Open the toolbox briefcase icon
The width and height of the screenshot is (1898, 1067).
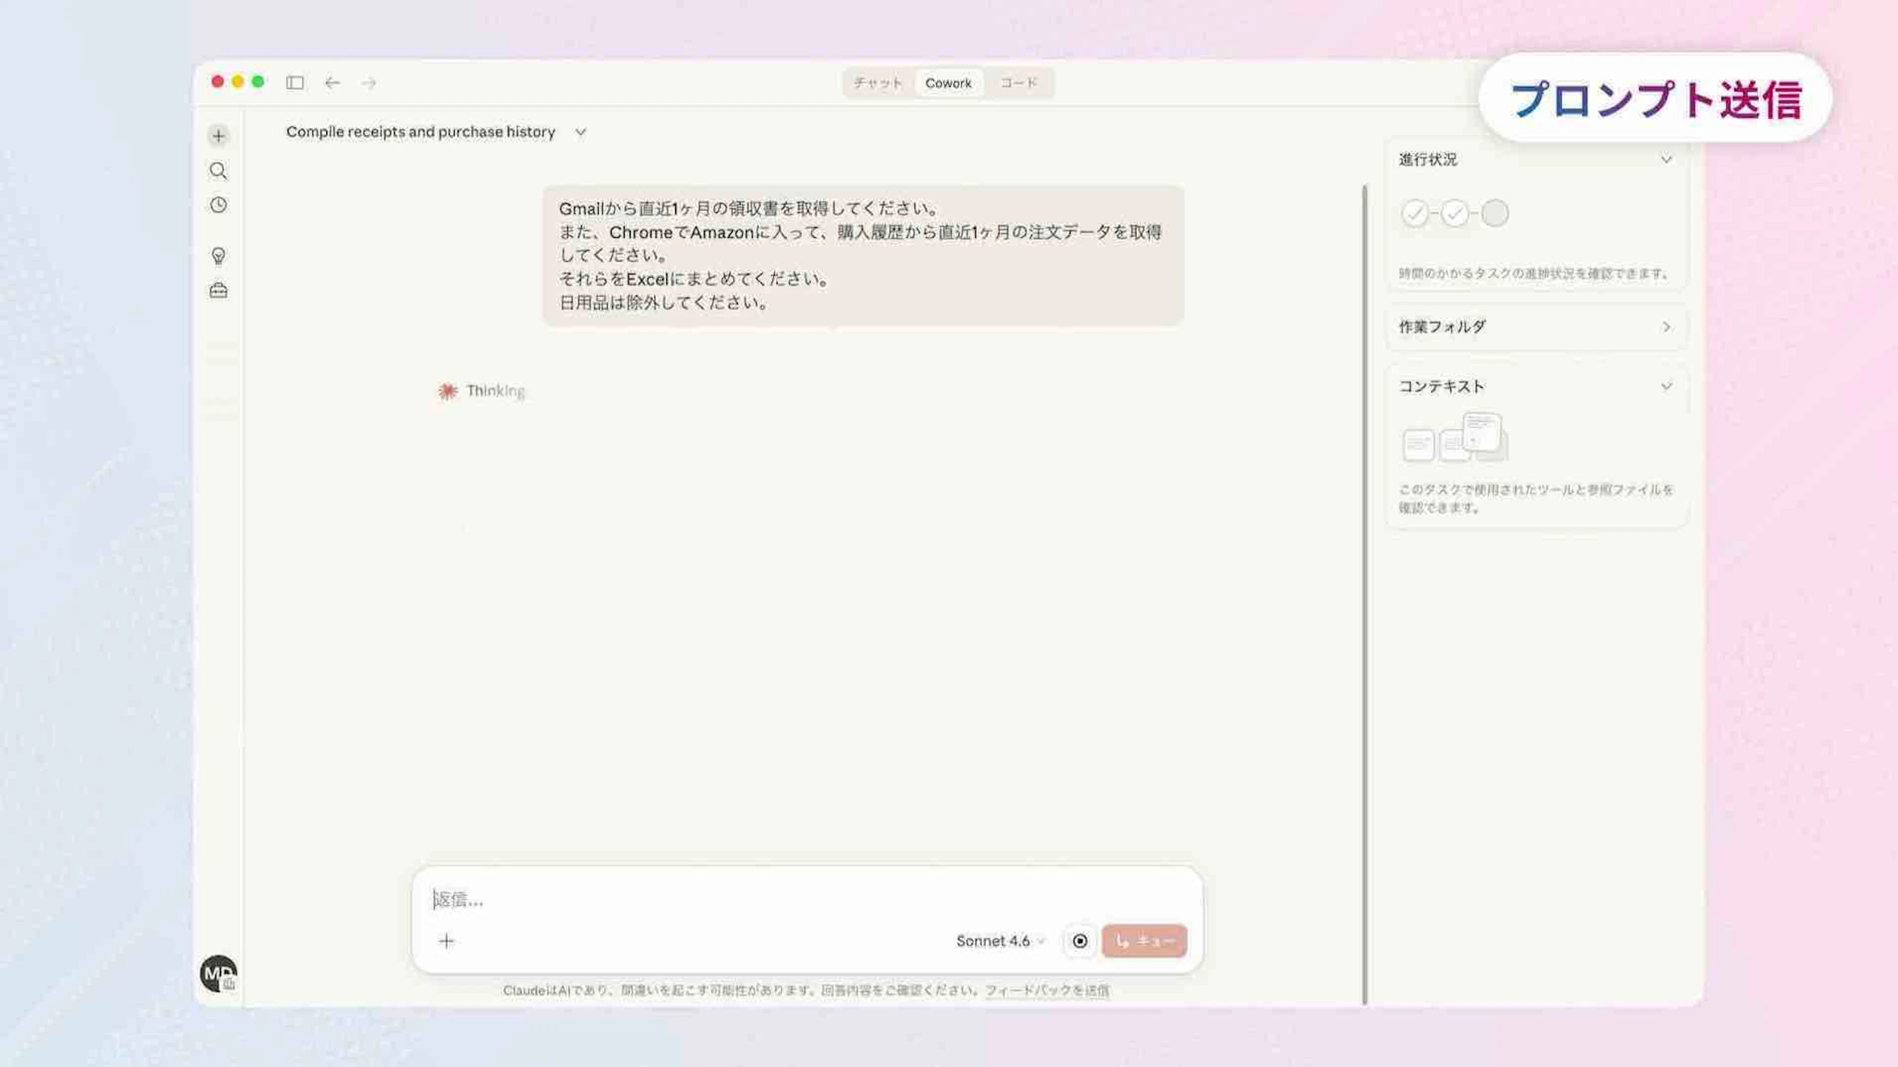(x=218, y=290)
